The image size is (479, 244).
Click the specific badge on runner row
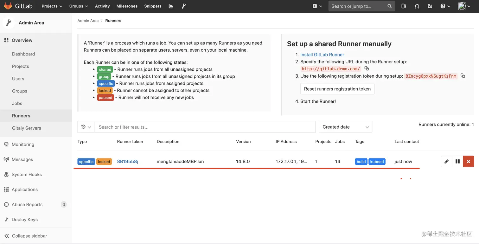(x=86, y=162)
